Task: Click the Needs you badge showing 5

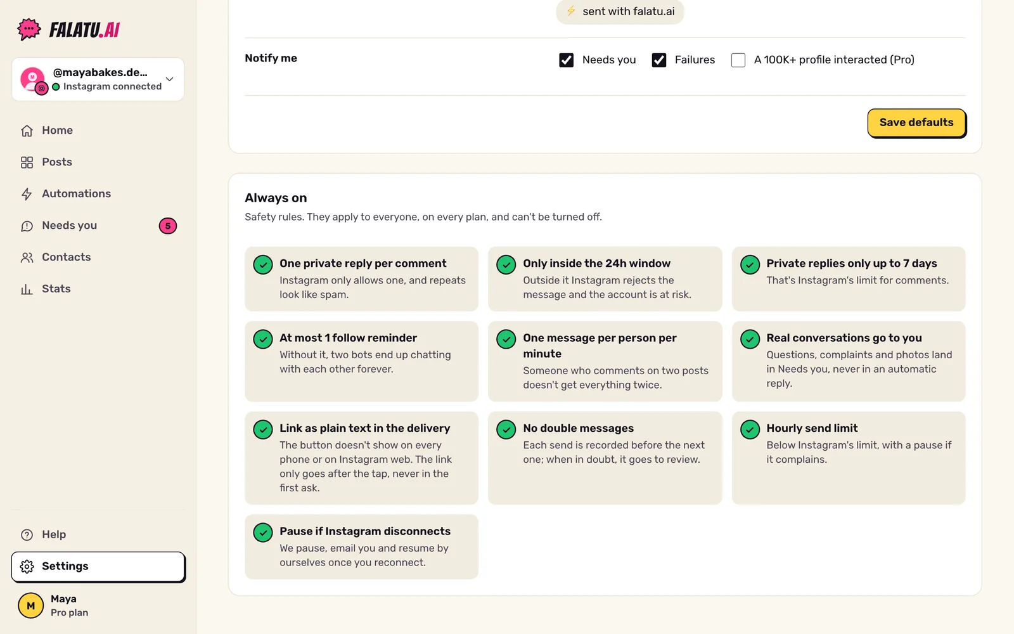Action: click(x=168, y=226)
